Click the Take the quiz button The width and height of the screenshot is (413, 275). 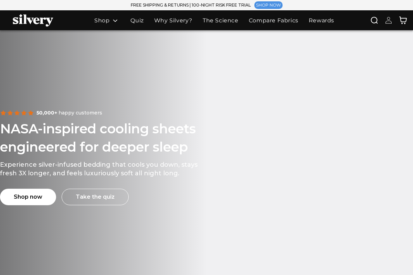coord(95,197)
